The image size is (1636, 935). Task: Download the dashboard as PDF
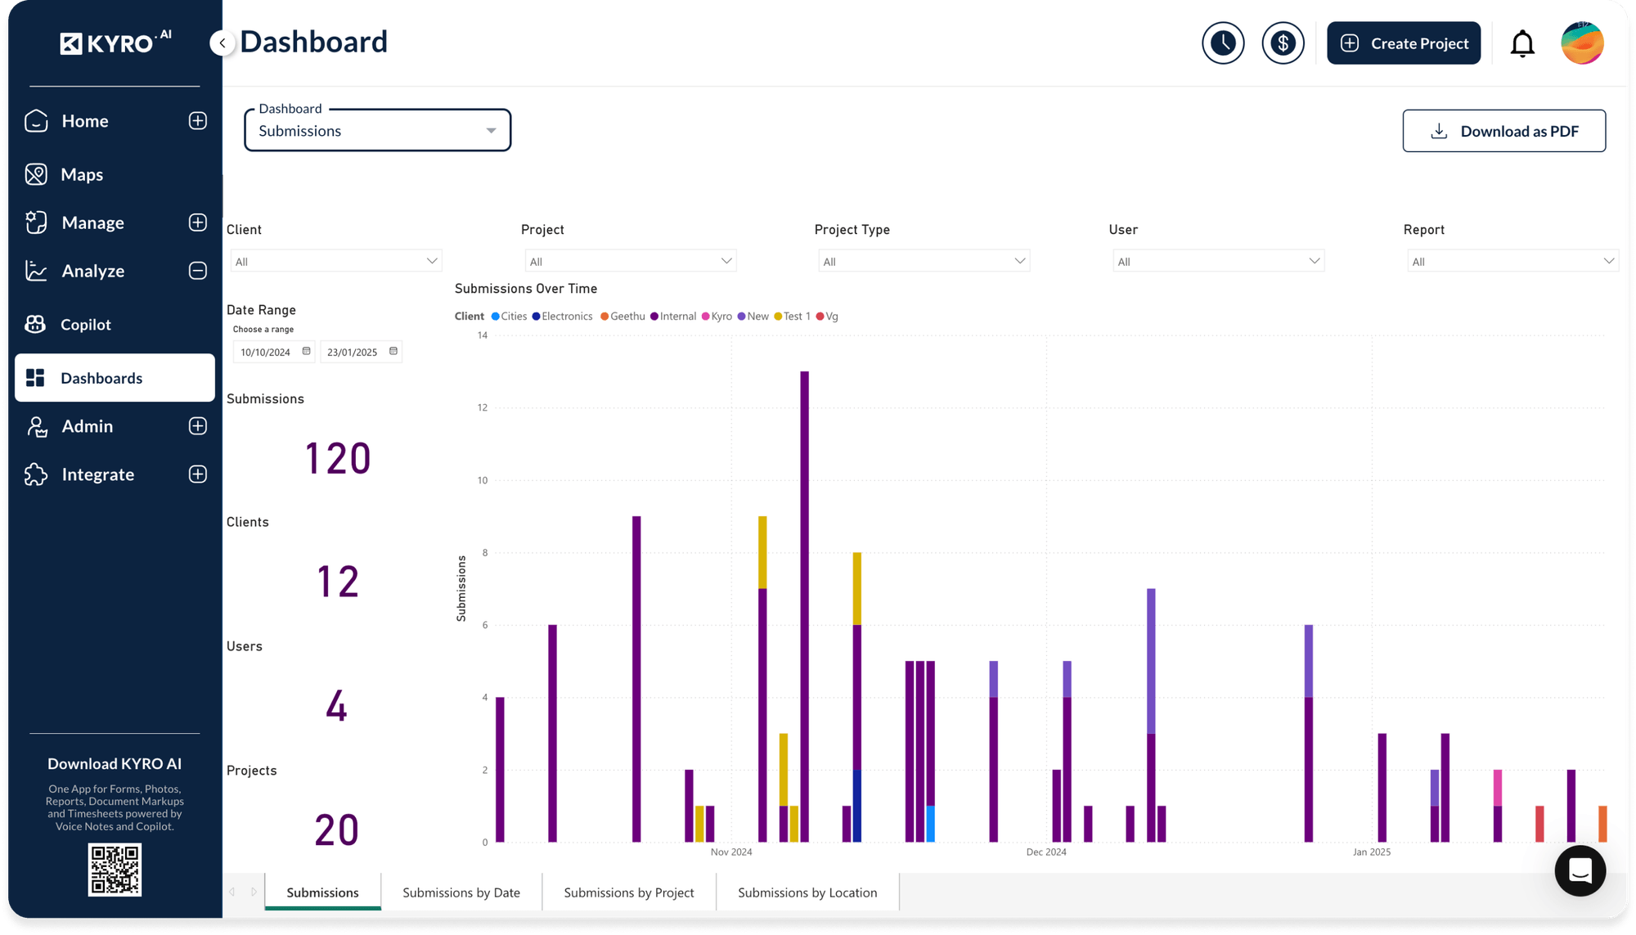[x=1503, y=131]
